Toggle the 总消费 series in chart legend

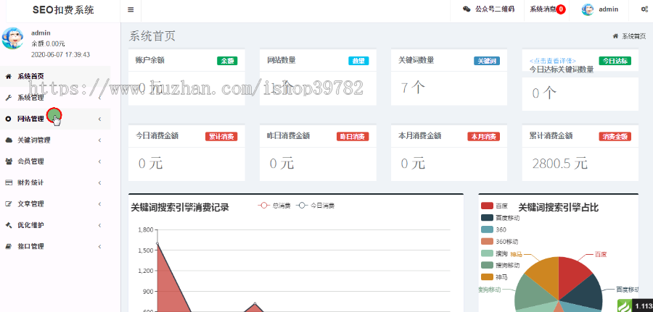click(271, 206)
